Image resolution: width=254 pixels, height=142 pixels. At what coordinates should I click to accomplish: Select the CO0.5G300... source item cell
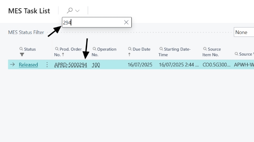coord(216,65)
